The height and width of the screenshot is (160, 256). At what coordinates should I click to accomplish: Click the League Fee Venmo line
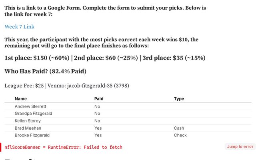coord(67,86)
